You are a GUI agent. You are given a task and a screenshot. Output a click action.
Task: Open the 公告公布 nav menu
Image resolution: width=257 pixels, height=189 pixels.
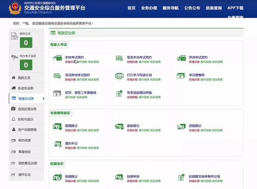pos(192,8)
